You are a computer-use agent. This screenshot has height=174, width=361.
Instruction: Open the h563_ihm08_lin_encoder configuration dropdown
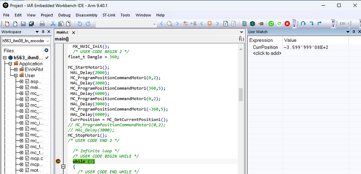point(47,41)
